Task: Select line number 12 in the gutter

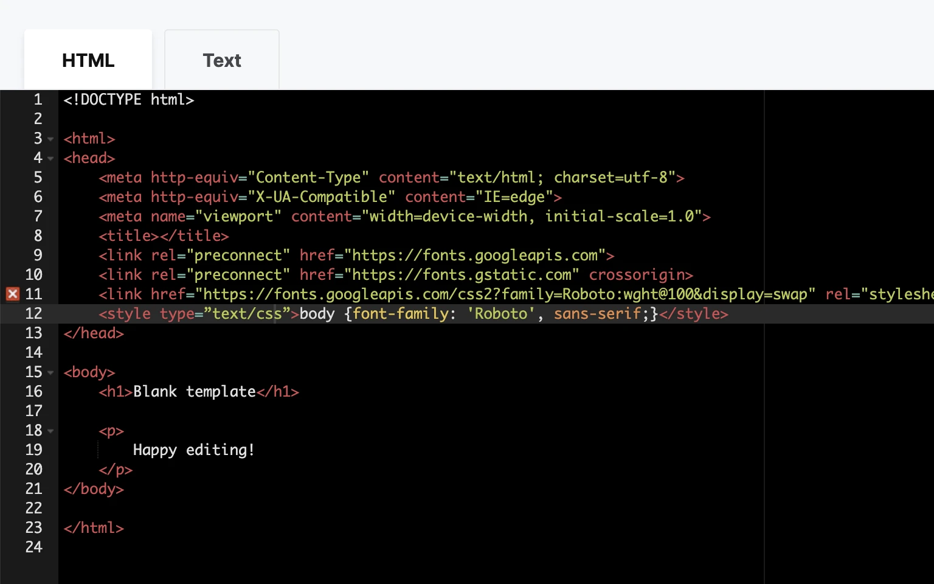Action: tap(33, 314)
